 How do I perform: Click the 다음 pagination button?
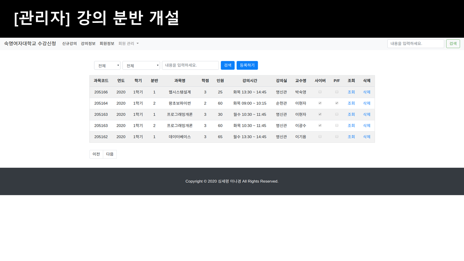[x=110, y=154]
